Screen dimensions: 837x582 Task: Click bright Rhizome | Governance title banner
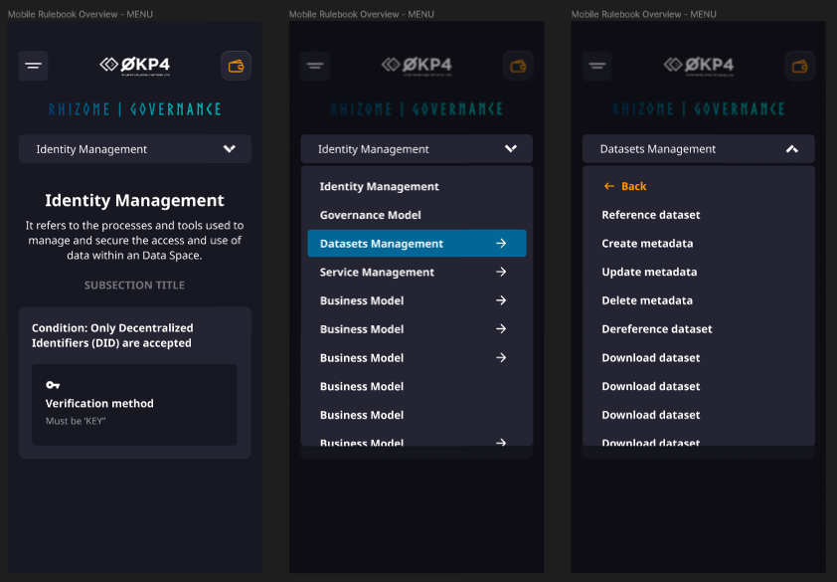click(x=135, y=109)
